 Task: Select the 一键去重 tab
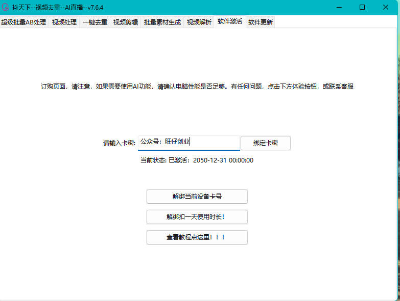(x=95, y=22)
